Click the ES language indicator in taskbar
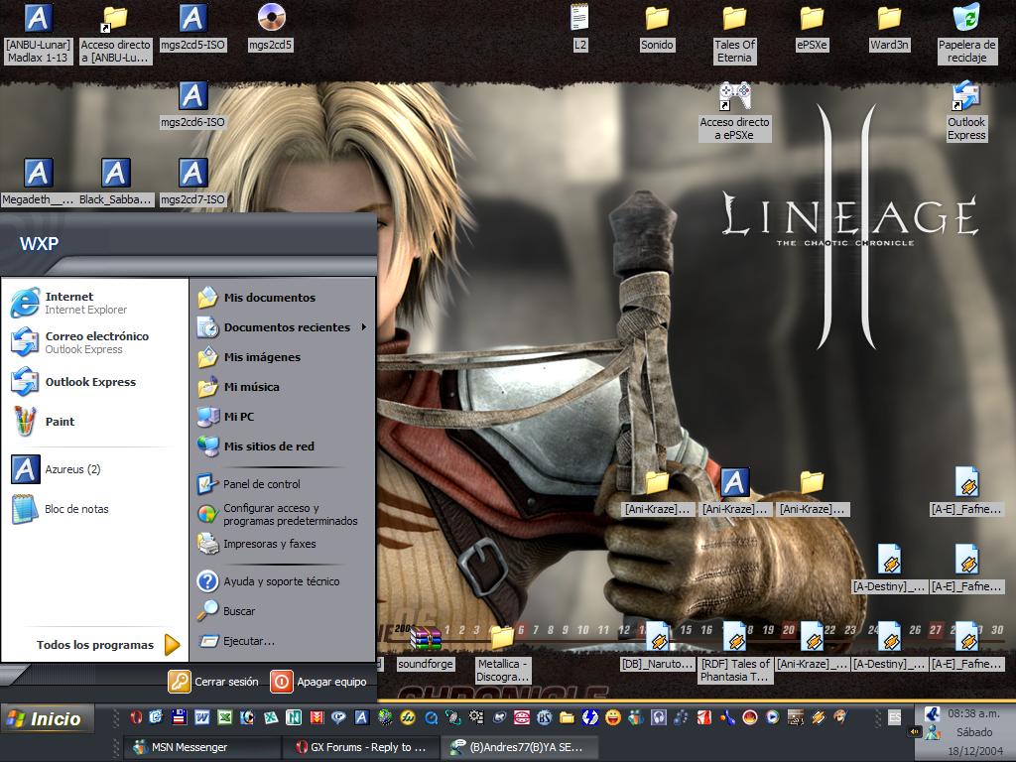The image size is (1016, 762). coord(894,717)
